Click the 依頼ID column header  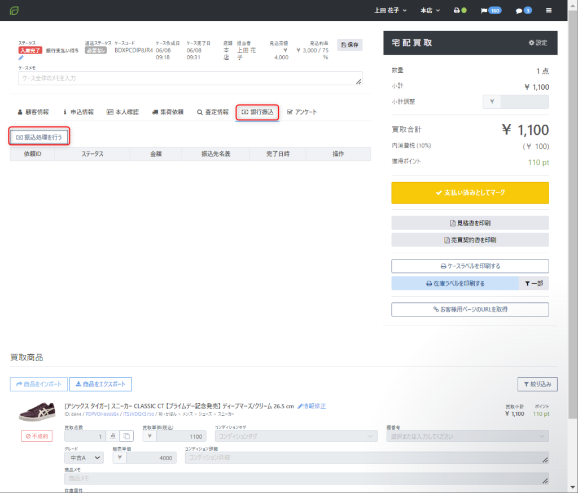point(32,154)
